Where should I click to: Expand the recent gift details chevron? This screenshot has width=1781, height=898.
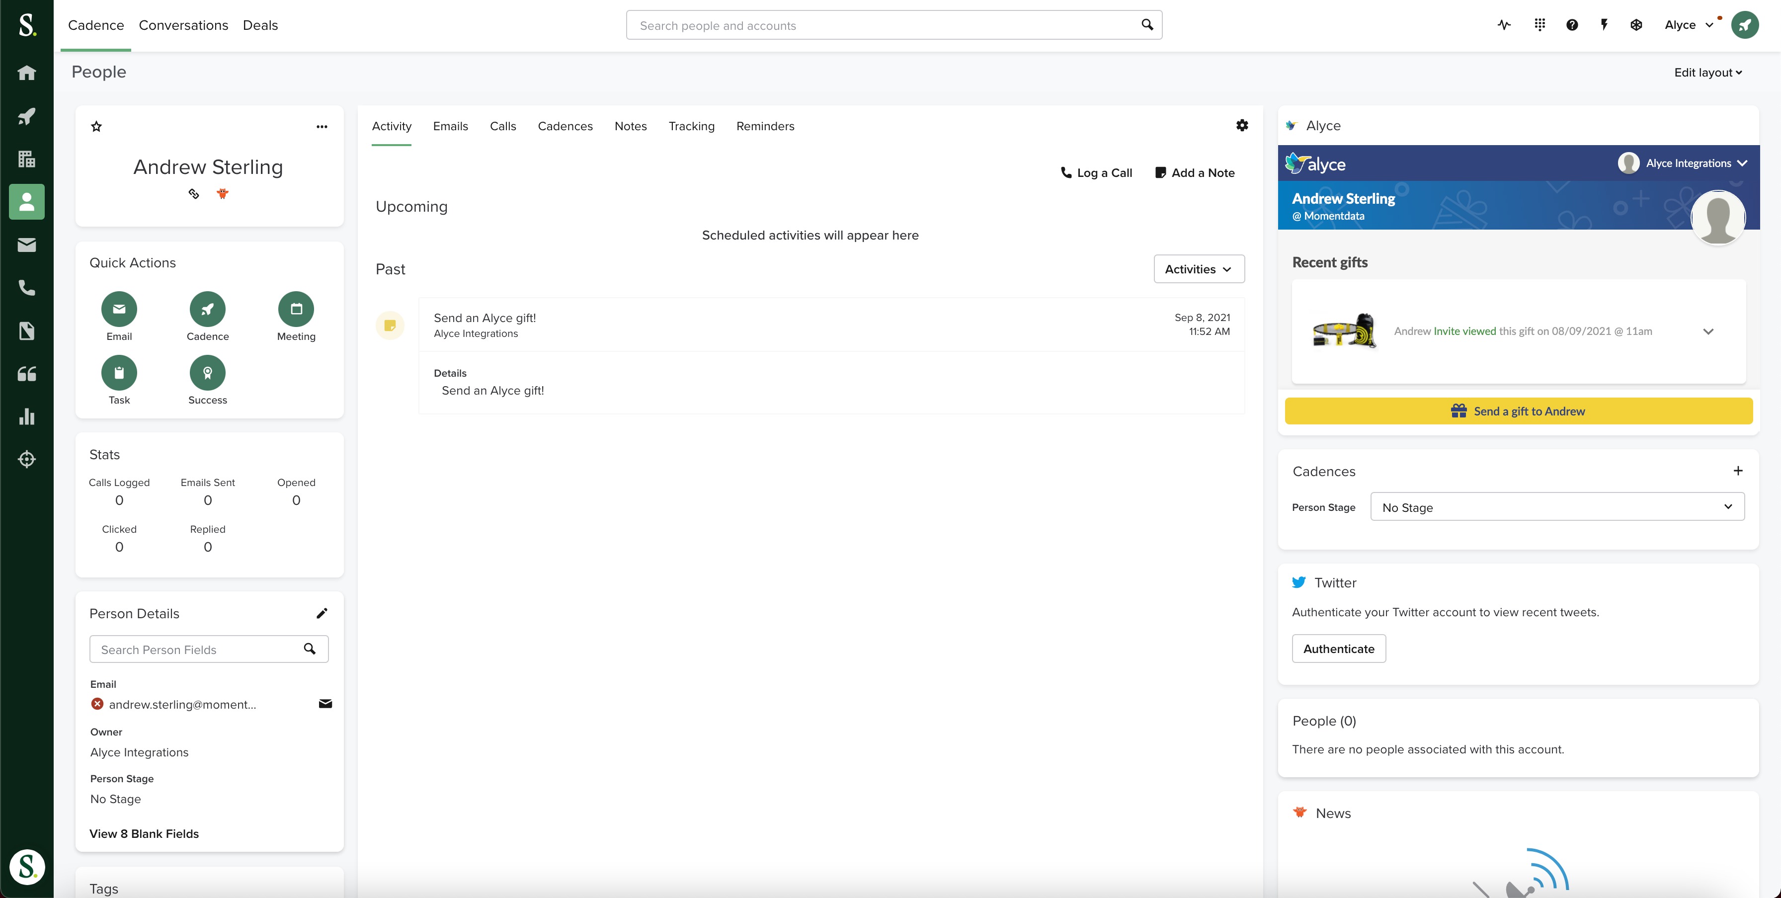point(1708,331)
